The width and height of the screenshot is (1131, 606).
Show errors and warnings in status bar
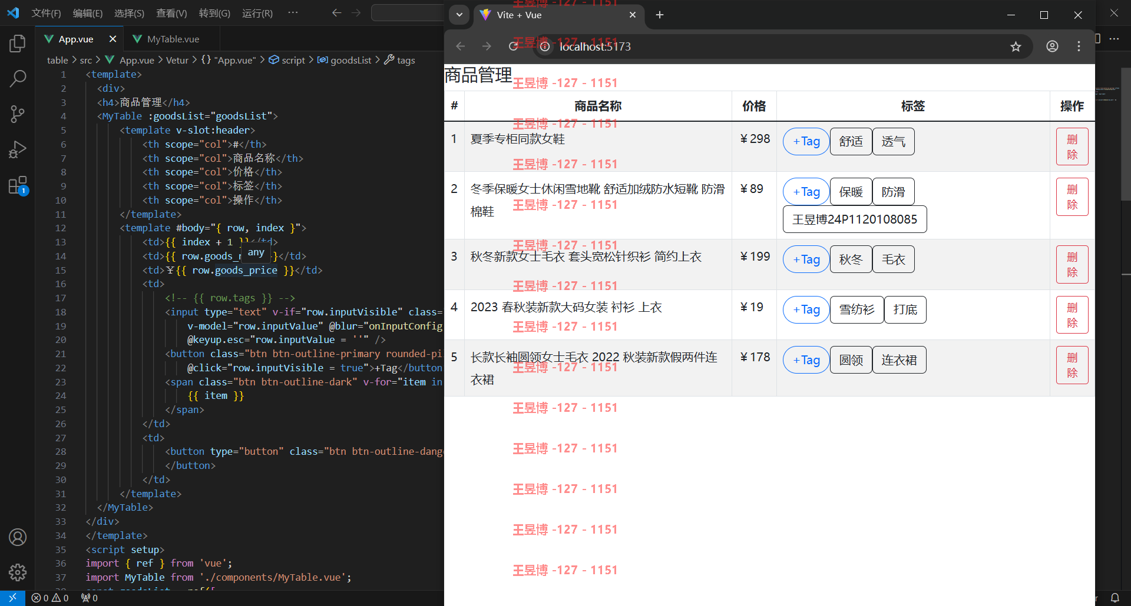point(50,598)
